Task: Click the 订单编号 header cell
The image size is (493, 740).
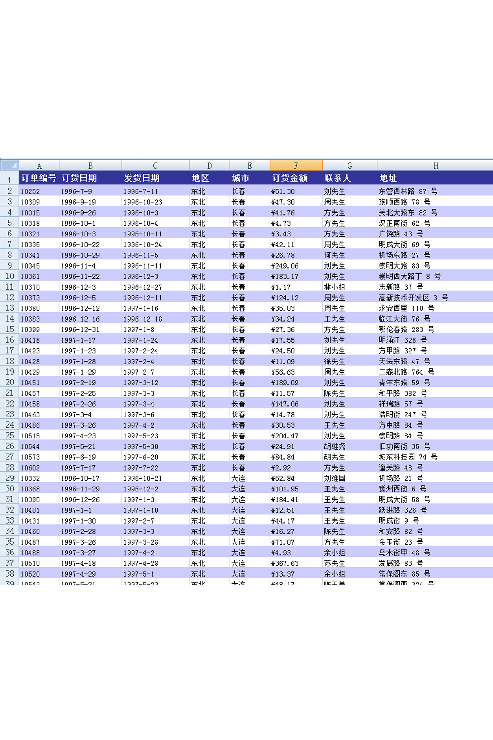Action: click(39, 178)
